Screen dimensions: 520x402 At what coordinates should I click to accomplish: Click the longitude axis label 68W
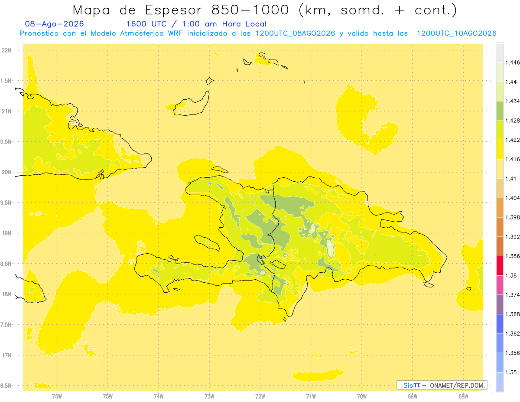pyautogui.click(x=463, y=396)
